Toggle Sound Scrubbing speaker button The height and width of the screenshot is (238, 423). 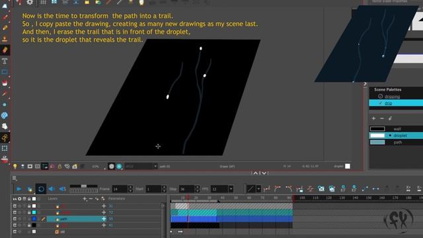tap(63, 189)
